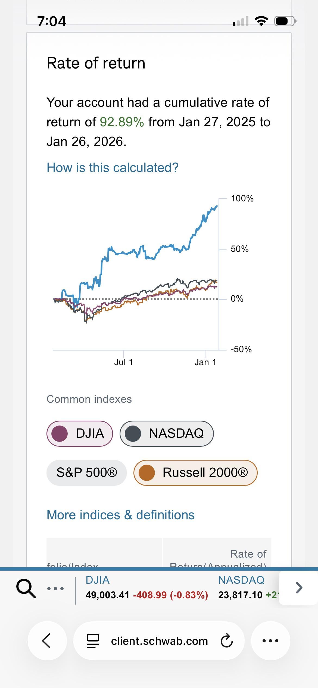The height and width of the screenshot is (688, 318).
Task: Click the Russell 2000 orange color dot
Action: 147,473
